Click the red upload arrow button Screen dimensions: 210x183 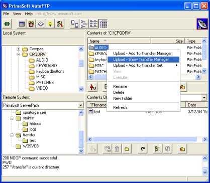point(93,87)
